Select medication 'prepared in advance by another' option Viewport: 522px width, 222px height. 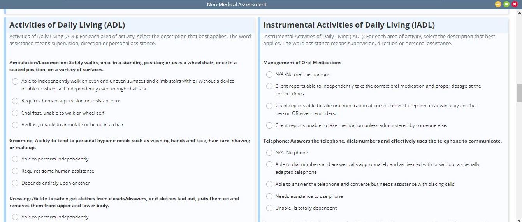[269, 106]
